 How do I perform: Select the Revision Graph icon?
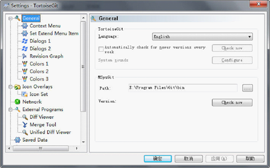point(25,56)
